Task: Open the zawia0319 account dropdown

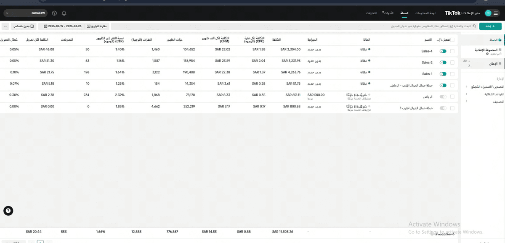Action: click(x=25, y=13)
